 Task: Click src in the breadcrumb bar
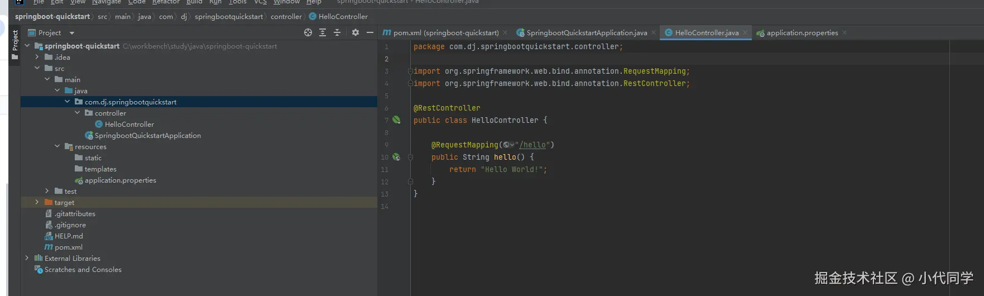click(102, 16)
